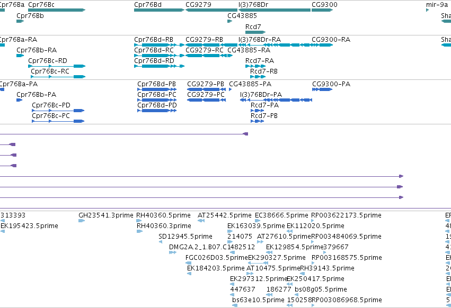Select EST EC38666.5prime label
Image resolution: width=451 pixels, height=308 pixels.
pyautogui.click(x=281, y=215)
